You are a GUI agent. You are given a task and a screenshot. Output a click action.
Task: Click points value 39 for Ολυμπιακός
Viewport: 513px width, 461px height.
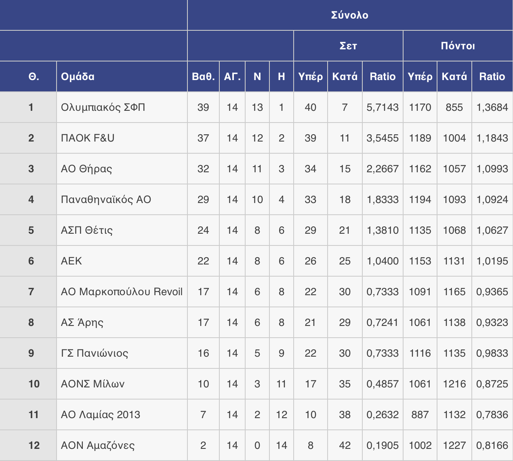click(203, 107)
